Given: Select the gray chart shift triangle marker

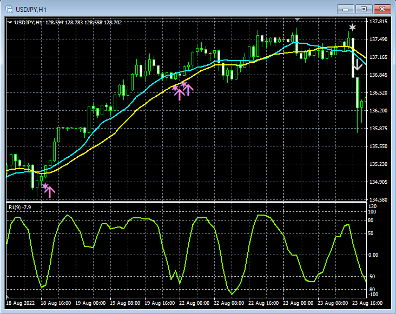Looking at the screenshot, I should pyautogui.click(x=297, y=19).
